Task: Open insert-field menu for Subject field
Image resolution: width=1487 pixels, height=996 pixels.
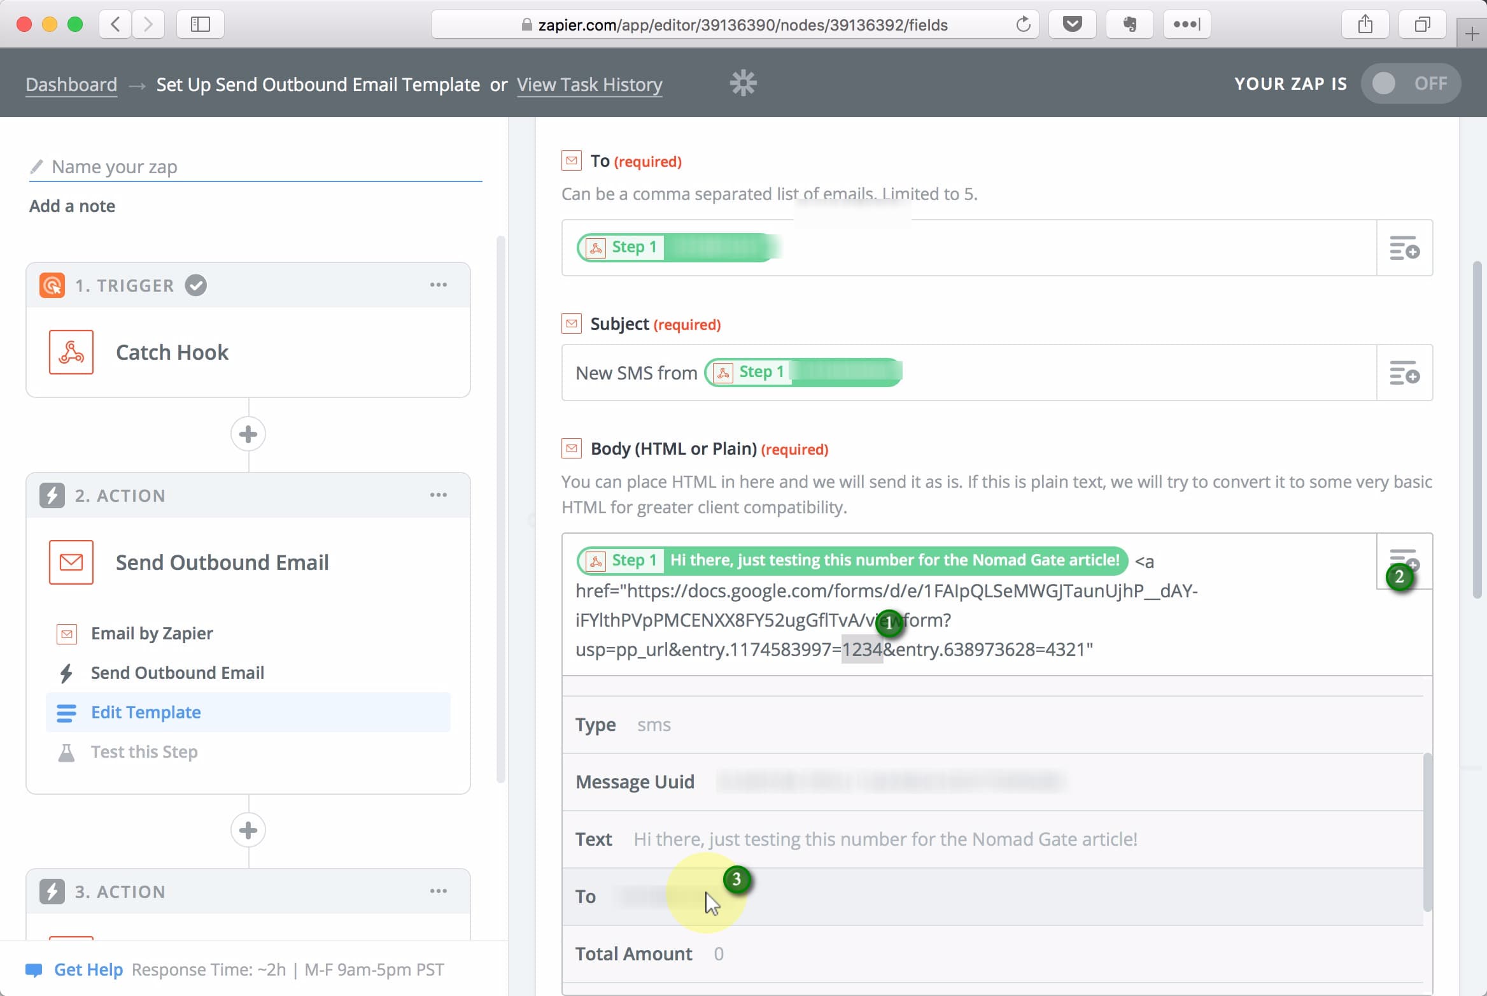Action: pos(1404,373)
